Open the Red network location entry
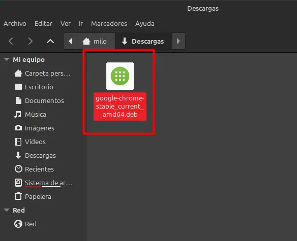The width and height of the screenshot is (297, 241). pos(31,224)
